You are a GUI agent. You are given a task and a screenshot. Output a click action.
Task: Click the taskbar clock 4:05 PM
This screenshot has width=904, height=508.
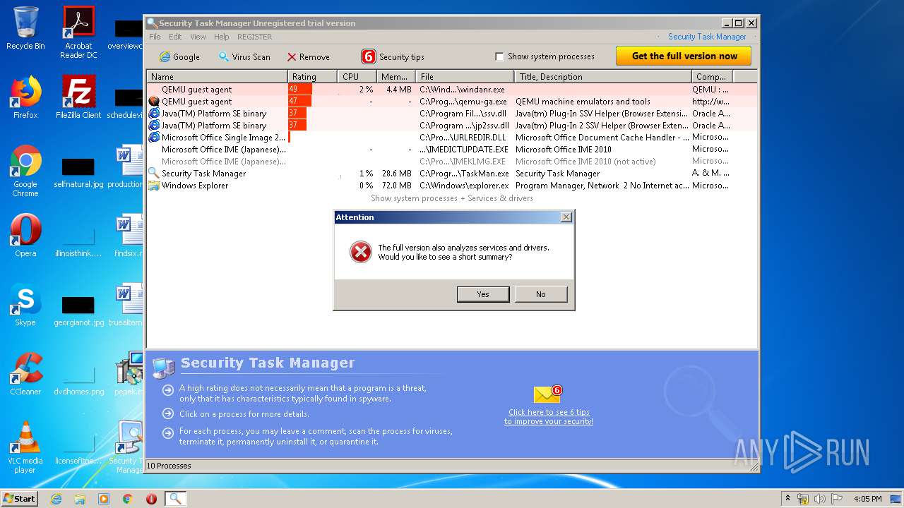(x=867, y=499)
